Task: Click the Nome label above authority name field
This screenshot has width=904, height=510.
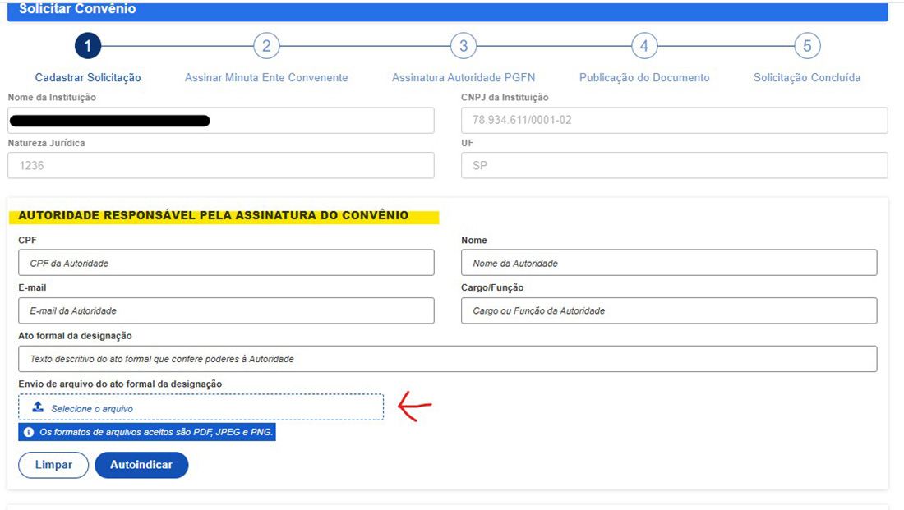Action: (x=474, y=241)
